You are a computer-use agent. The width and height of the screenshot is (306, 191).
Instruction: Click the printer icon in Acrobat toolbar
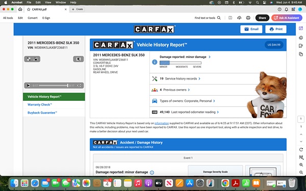point(248,18)
